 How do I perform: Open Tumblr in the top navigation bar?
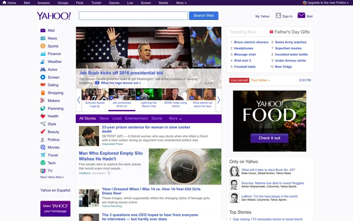click(x=96, y=3)
